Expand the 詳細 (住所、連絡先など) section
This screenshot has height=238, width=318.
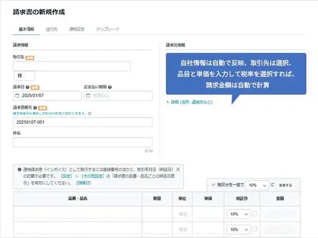(190, 102)
